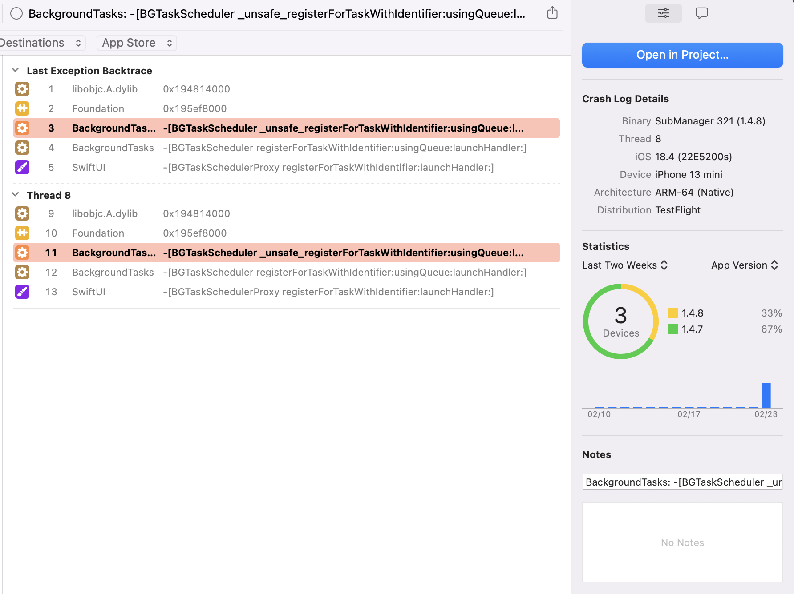Change the Last Two Weeks time range
This screenshot has width=794, height=594.
click(x=625, y=265)
